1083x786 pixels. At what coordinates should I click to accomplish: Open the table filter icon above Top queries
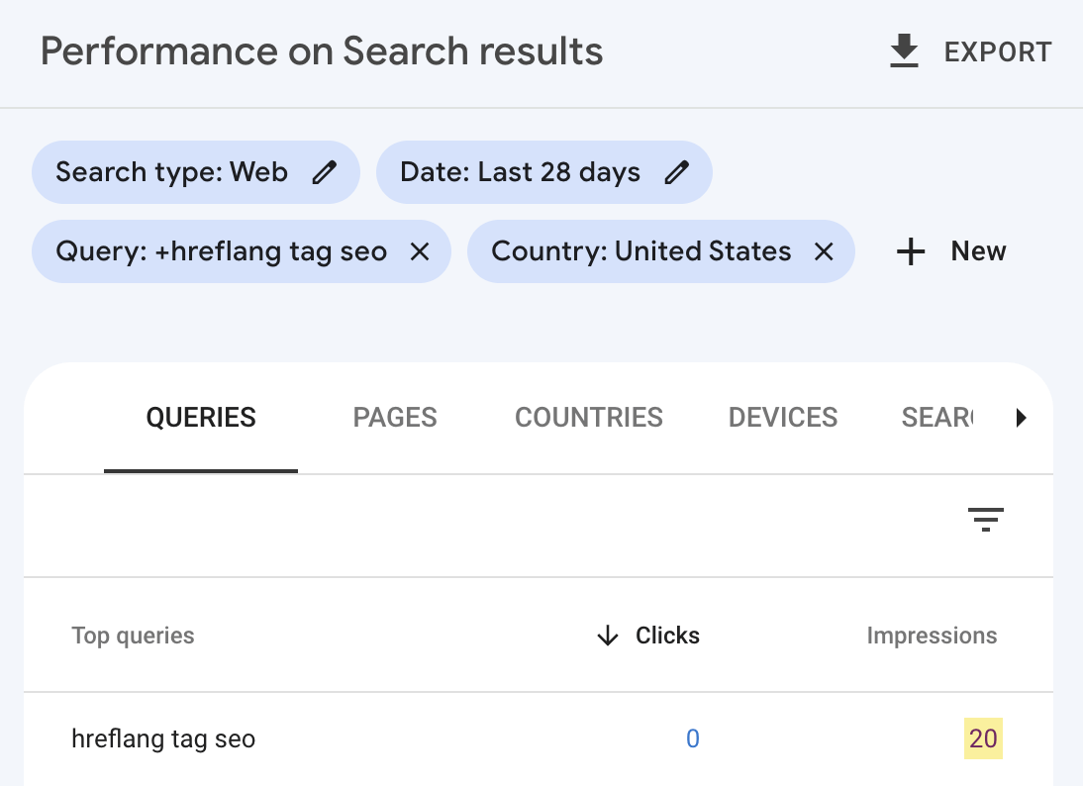[x=985, y=519]
